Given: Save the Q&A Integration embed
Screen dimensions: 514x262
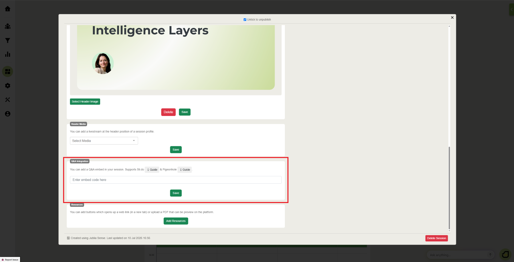Looking at the screenshot, I should [x=176, y=193].
